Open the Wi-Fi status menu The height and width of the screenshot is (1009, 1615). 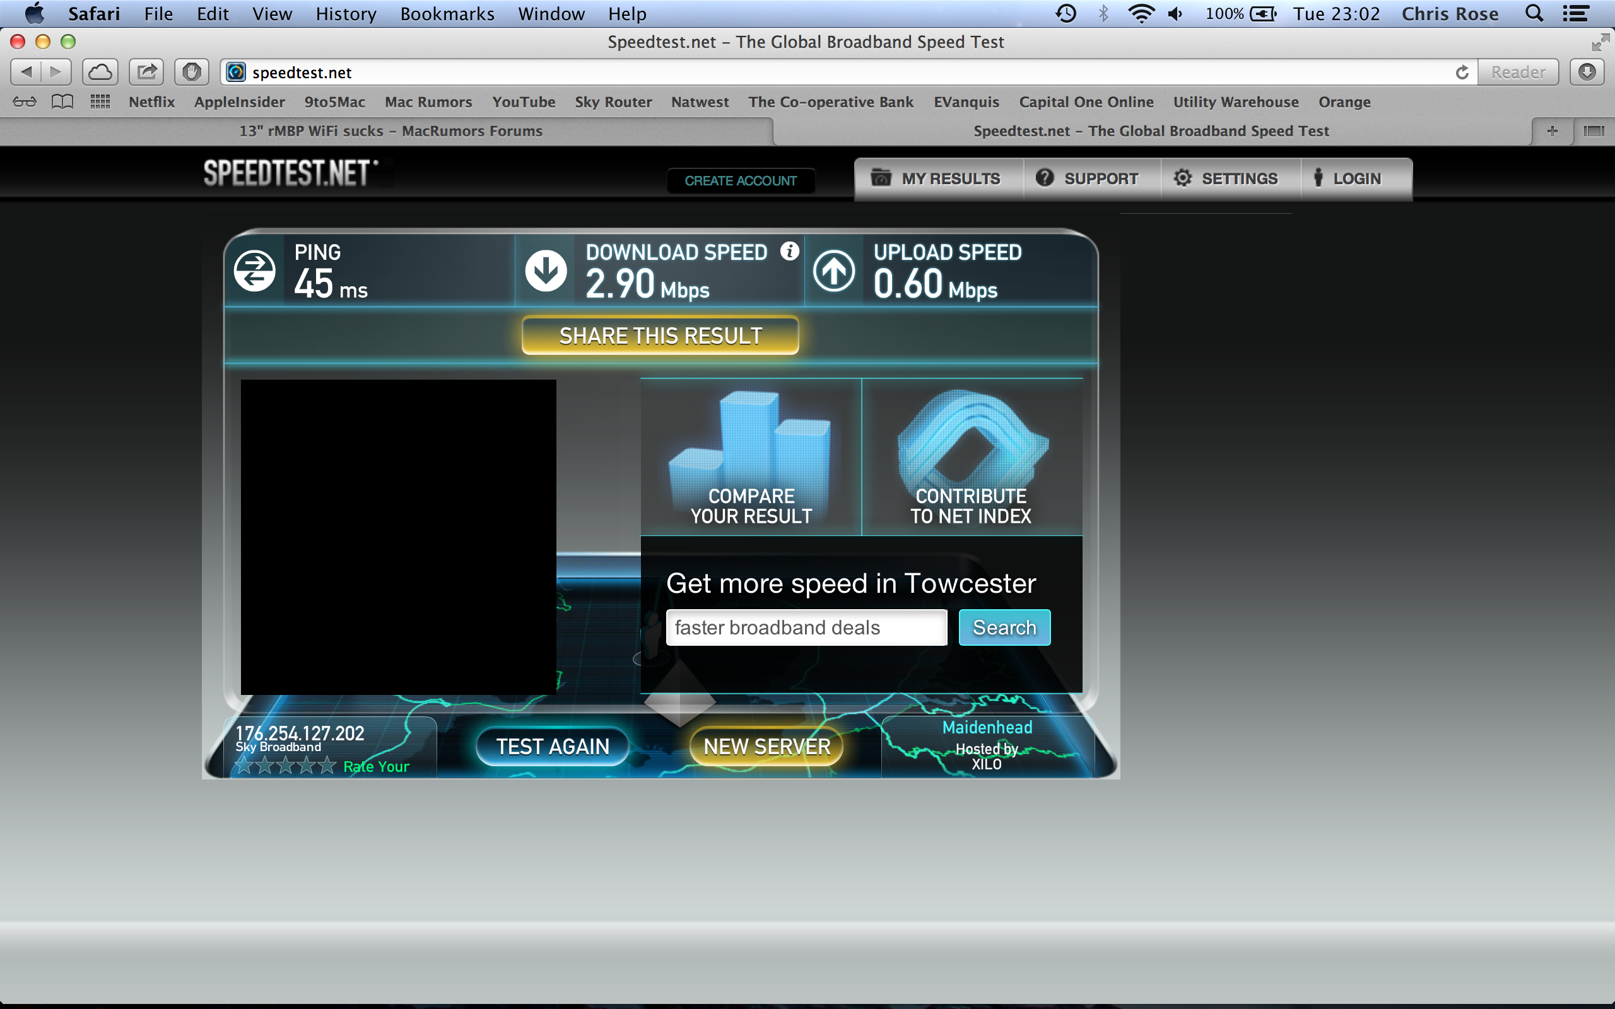1141,13
